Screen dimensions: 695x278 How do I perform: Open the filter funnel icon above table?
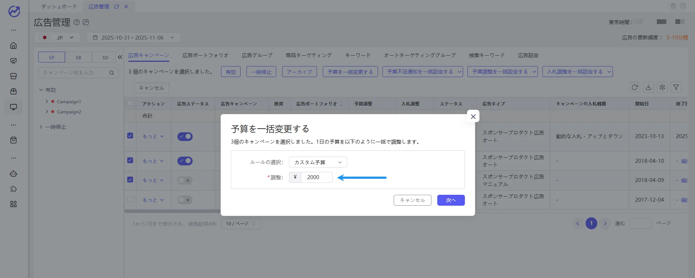pos(676,87)
